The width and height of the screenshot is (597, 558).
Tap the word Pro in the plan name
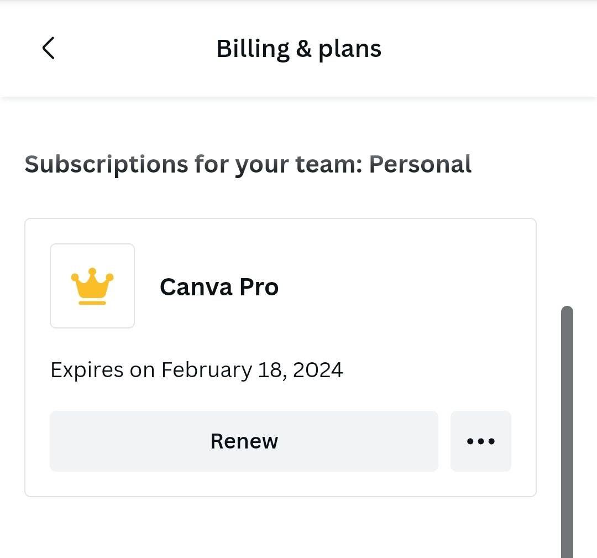tap(259, 287)
